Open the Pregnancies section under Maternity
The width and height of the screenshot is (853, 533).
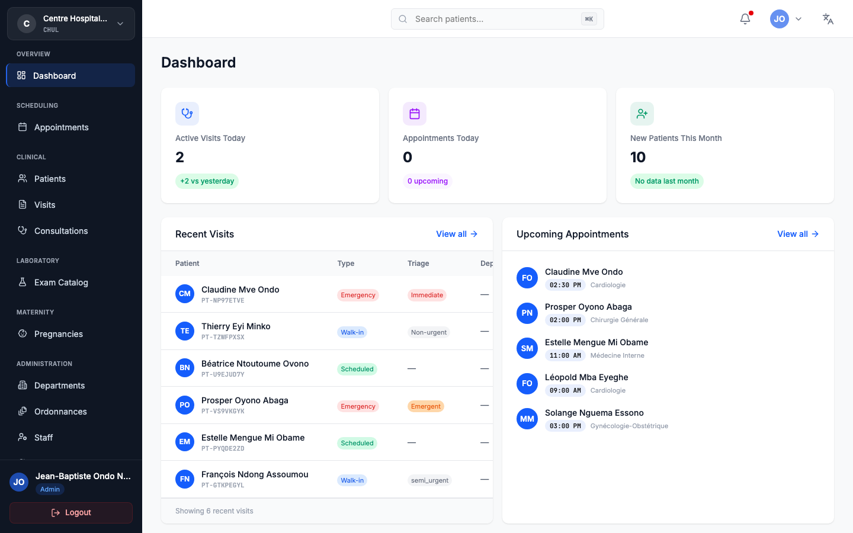pos(23,333)
